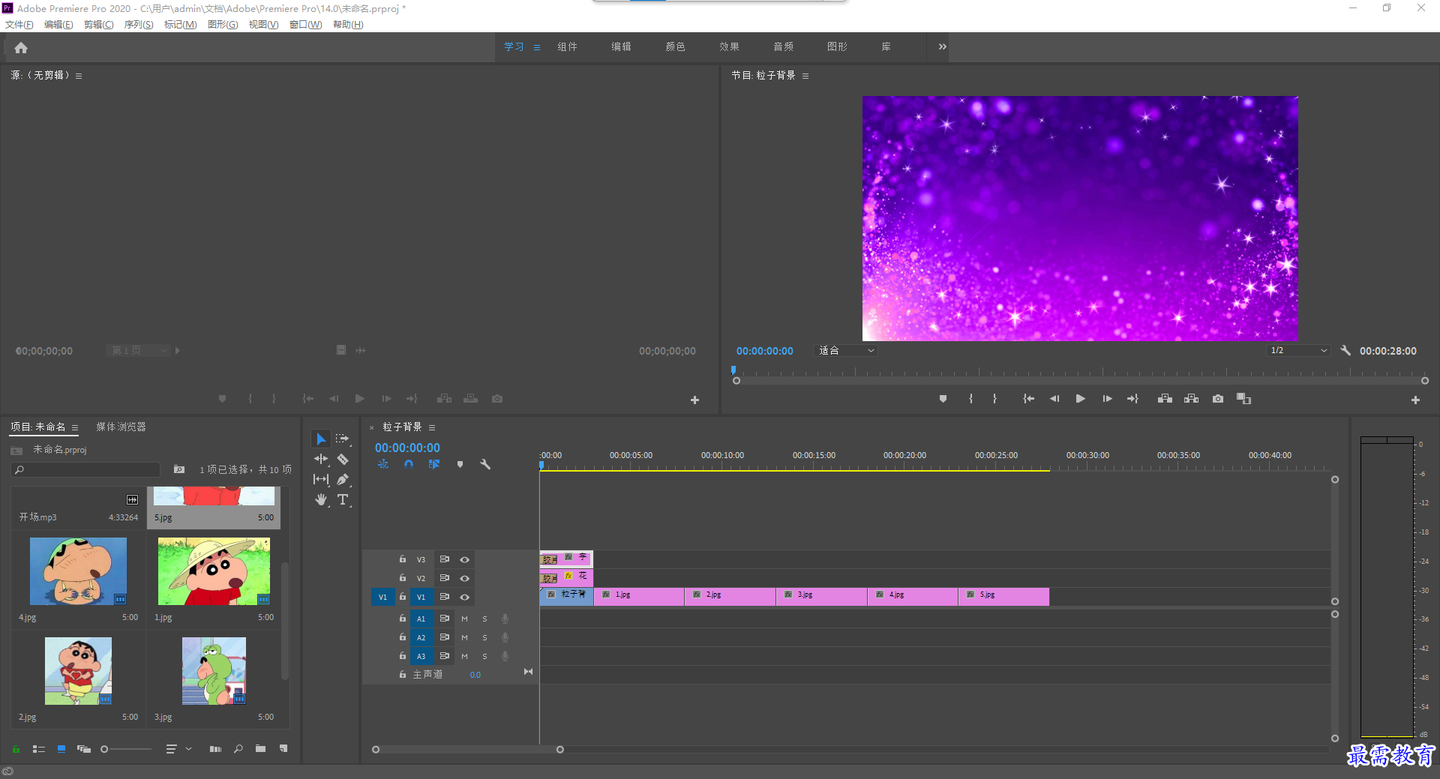Step back one frame in program monitor
Image resolution: width=1440 pixels, height=779 pixels.
pyautogui.click(x=1054, y=399)
